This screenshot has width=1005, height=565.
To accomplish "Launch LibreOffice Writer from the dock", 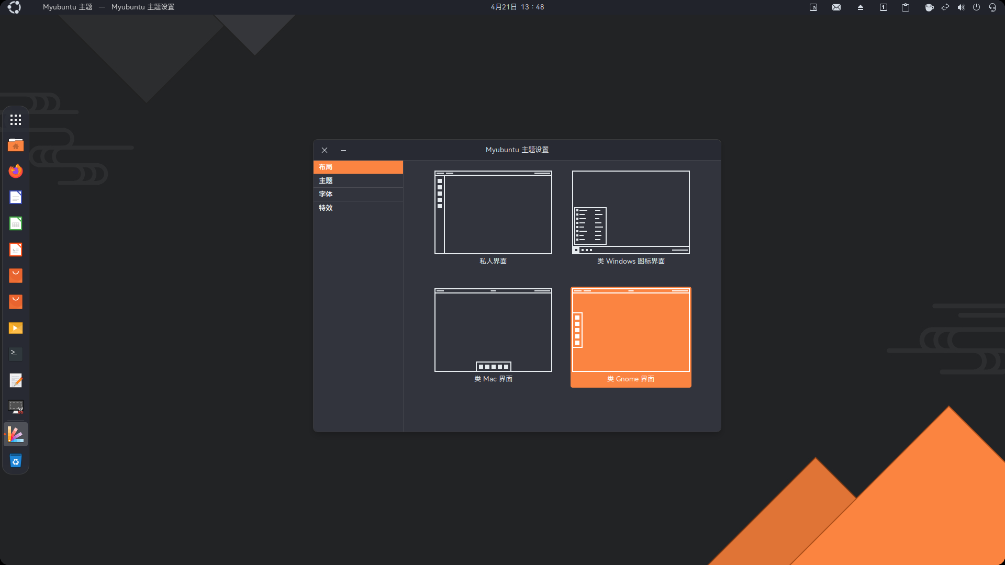I will coord(16,197).
